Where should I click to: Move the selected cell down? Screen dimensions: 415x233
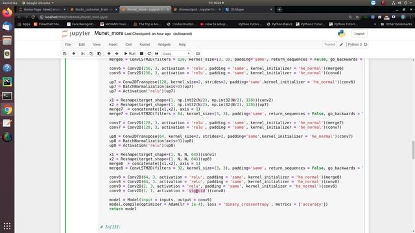tap(117, 54)
